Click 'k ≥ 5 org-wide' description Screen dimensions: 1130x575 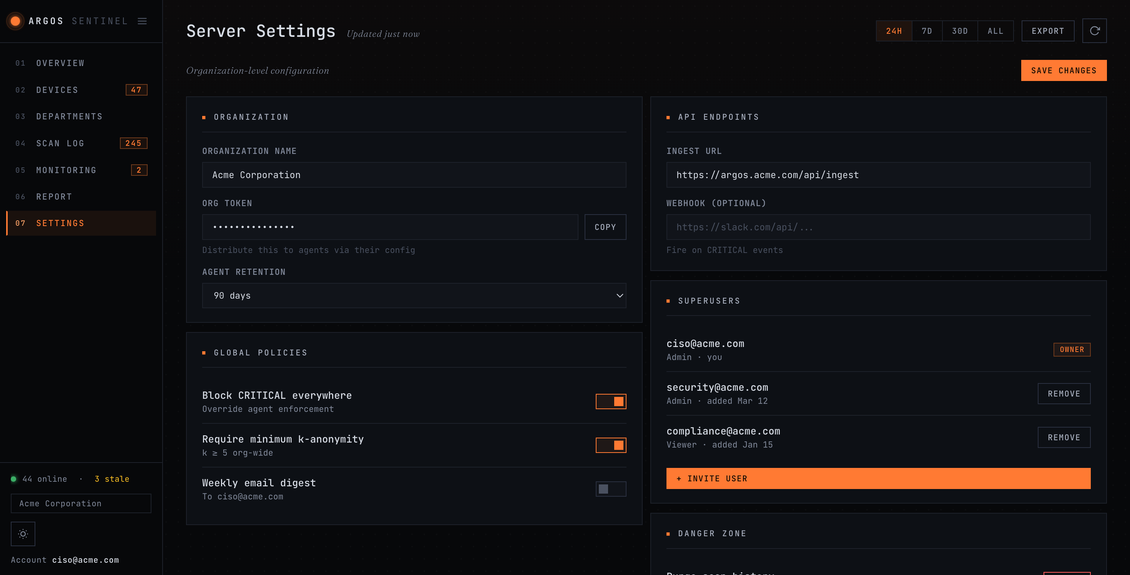237,453
